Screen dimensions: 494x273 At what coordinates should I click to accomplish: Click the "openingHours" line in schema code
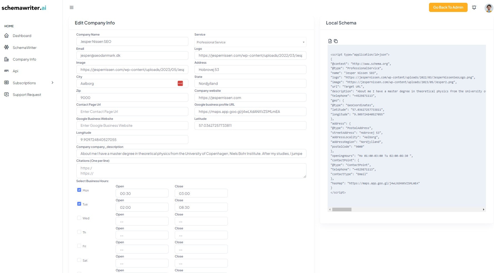tap(372, 156)
